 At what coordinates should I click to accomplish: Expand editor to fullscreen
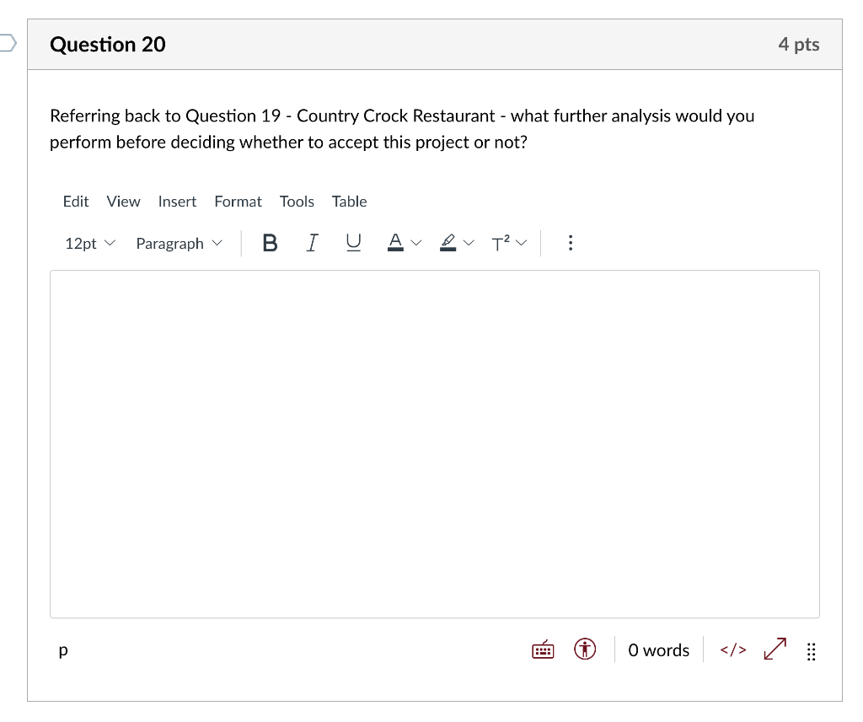[775, 649]
